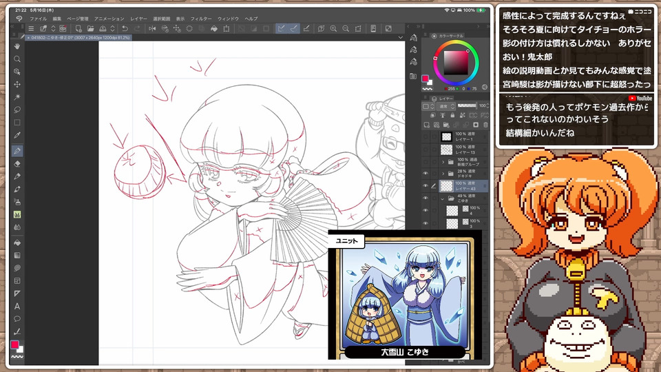Viewport: 661px width, 372px height.
Task: Click the カラーサークル panel tab
Action: point(448,36)
